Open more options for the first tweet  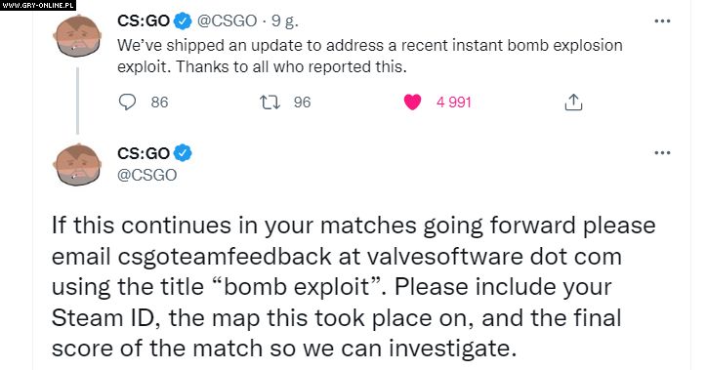tap(662, 21)
